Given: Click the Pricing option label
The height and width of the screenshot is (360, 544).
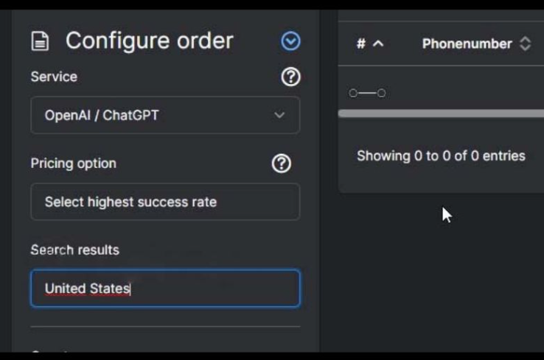Looking at the screenshot, I should tap(73, 163).
